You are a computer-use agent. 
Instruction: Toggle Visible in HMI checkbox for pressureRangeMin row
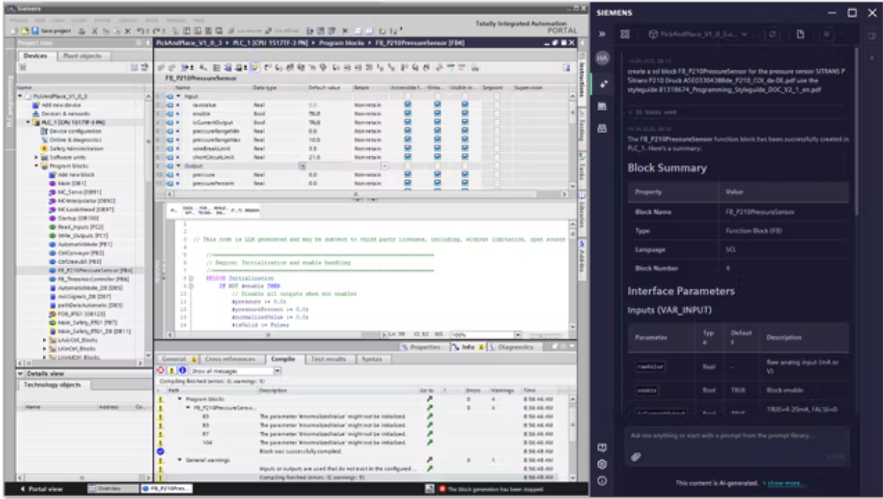(x=464, y=131)
